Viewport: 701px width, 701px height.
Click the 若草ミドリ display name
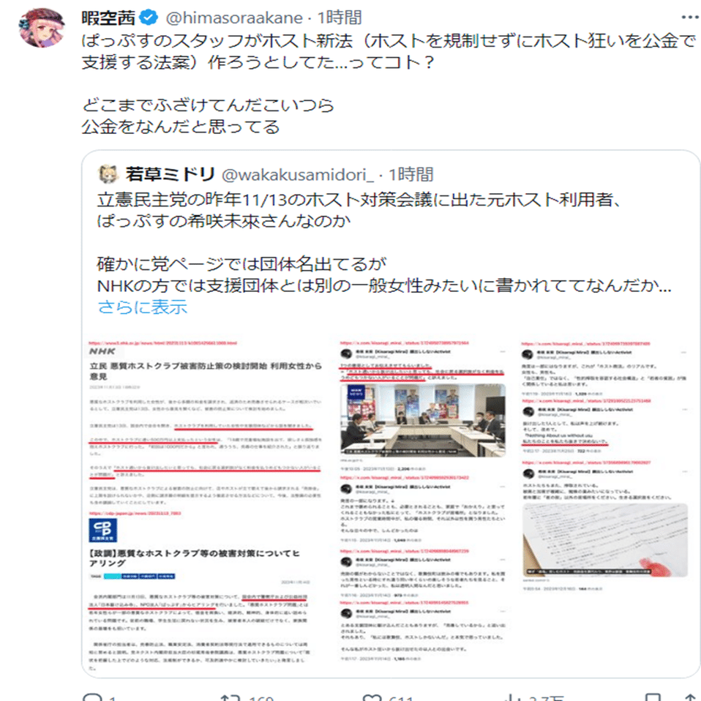170,174
